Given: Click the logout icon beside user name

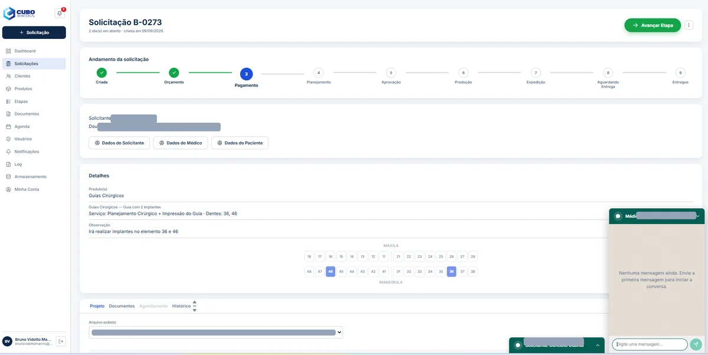Looking at the screenshot, I should pyautogui.click(x=61, y=341).
